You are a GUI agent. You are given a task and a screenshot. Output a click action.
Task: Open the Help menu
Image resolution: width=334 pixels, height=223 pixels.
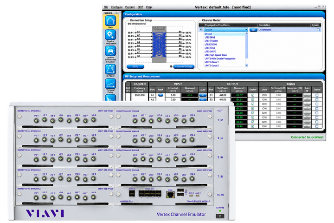[149, 7]
